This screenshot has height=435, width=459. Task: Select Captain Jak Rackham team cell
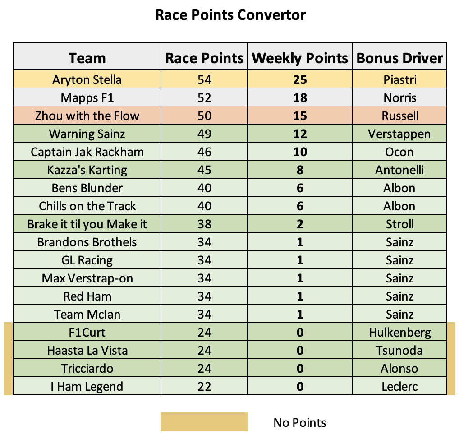click(87, 152)
